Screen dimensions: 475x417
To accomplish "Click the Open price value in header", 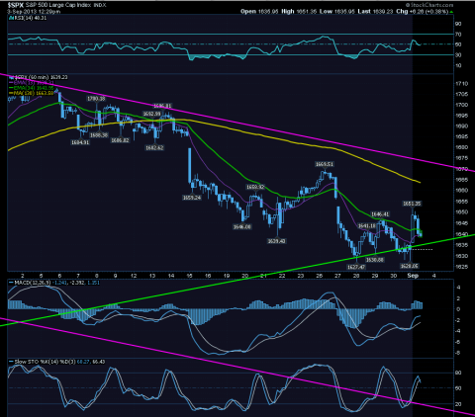I will pos(269,12).
